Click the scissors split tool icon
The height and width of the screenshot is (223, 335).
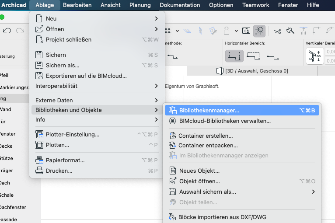tap(277, 31)
